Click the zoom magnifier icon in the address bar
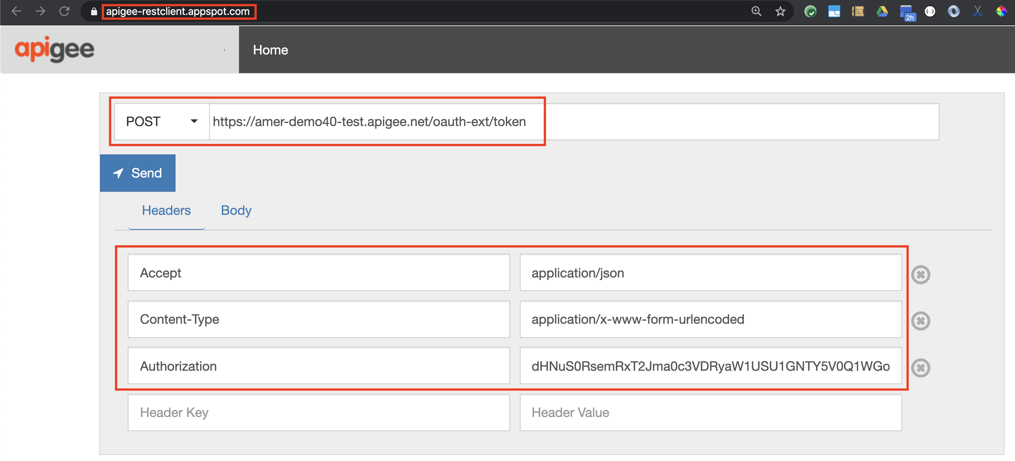 [756, 11]
